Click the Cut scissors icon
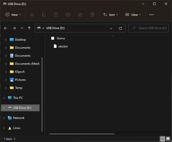The width and height of the screenshot is (172, 142). click(x=32, y=15)
